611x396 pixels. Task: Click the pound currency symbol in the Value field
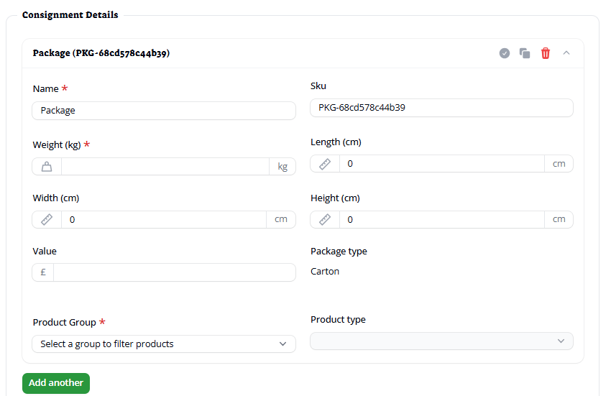tap(43, 272)
